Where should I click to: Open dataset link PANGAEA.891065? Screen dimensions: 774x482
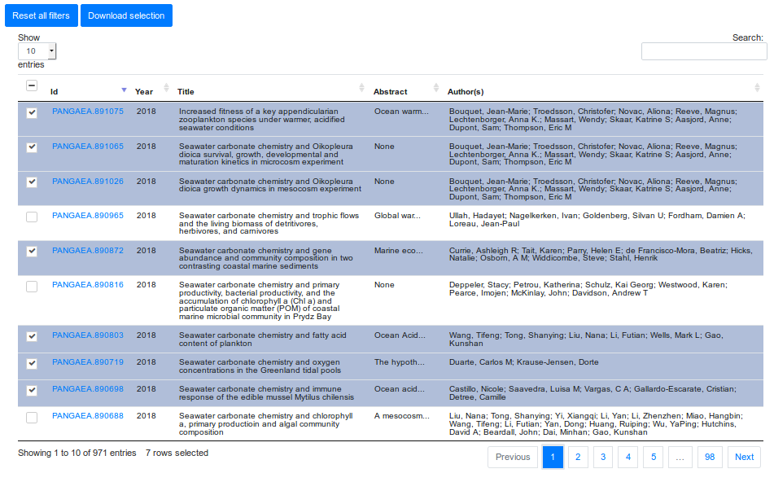click(88, 147)
